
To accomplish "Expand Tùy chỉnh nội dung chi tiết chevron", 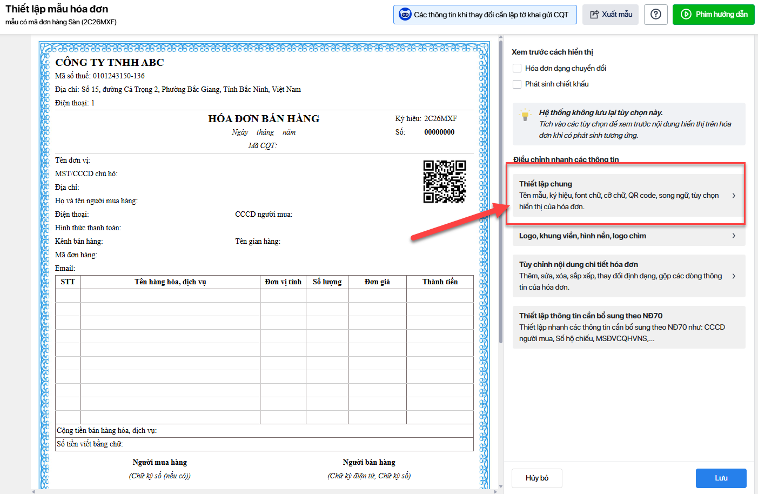I will pos(733,276).
